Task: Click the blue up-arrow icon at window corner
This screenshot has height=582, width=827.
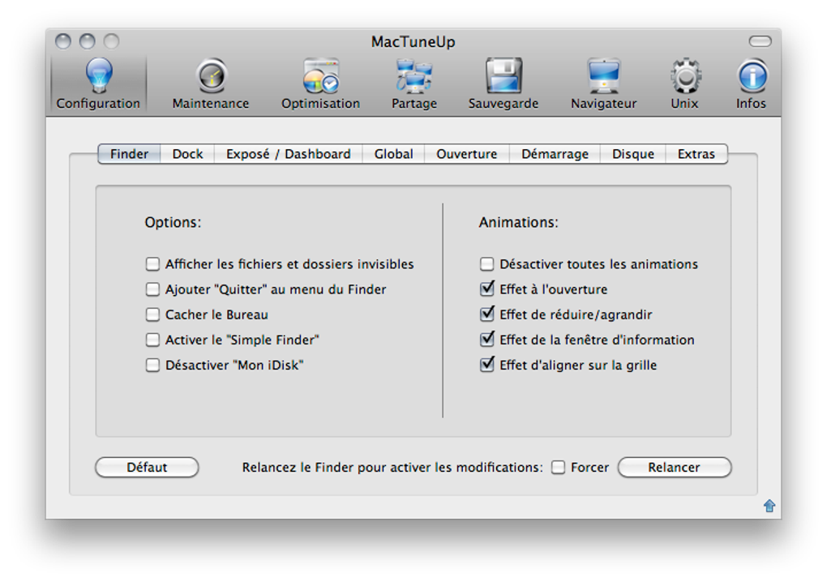Action: pos(769,506)
